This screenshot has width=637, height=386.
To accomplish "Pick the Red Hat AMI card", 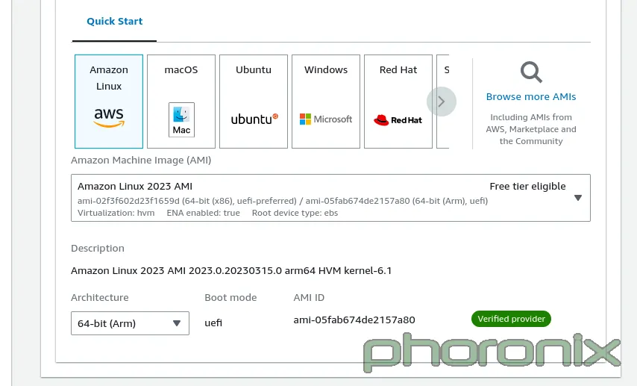I will click(x=398, y=102).
